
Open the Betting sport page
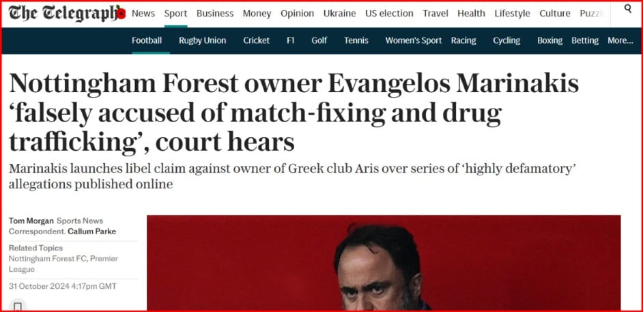(585, 40)
